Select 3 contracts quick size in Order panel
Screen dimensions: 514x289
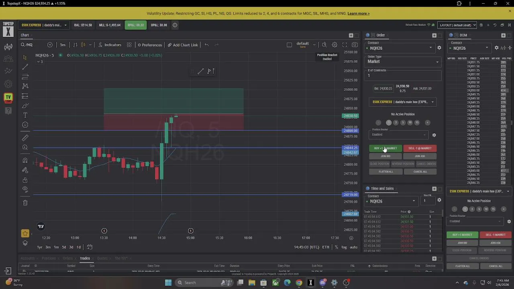pos(396,122)
